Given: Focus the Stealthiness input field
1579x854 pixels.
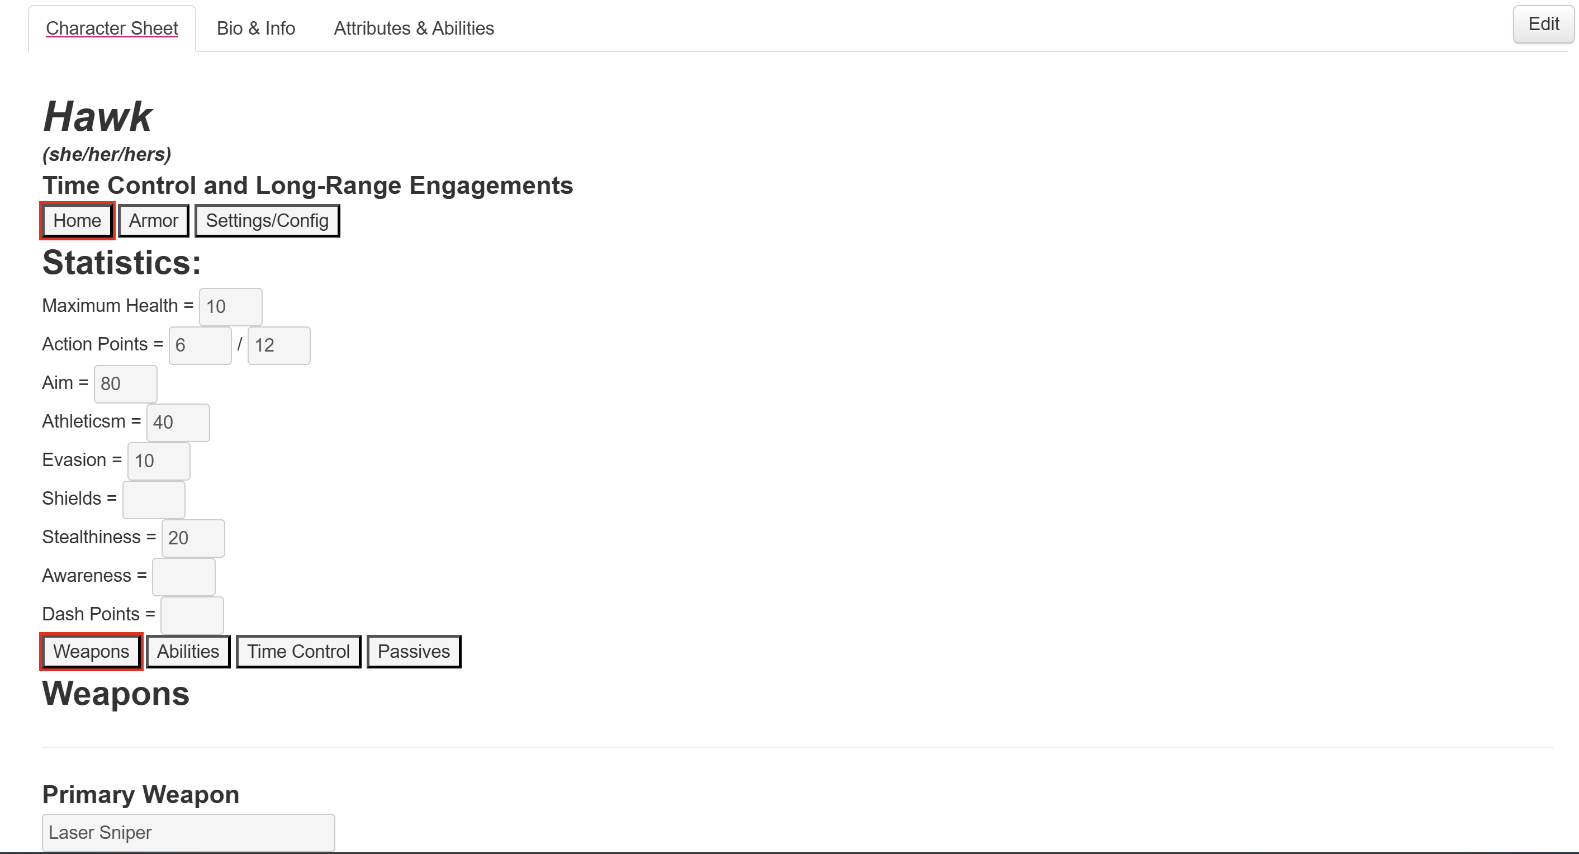Looking at the screenshot, I should (193, 538).
